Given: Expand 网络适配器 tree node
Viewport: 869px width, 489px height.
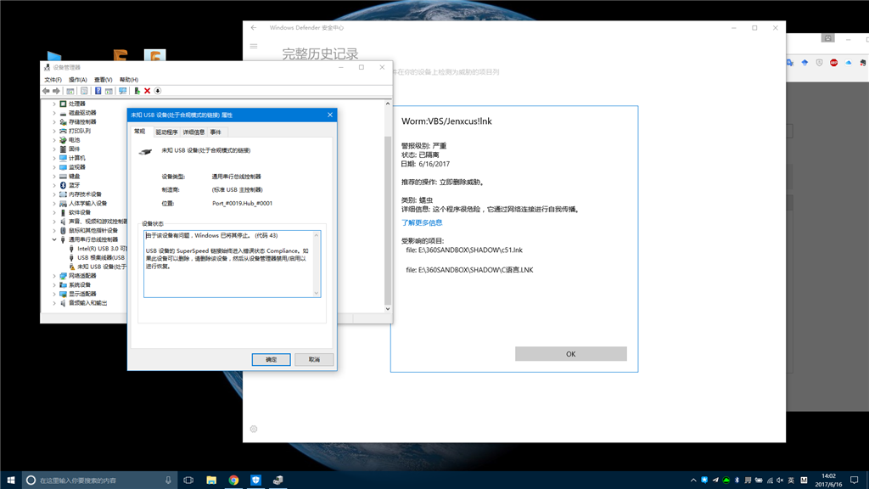Looking at the screenshot, I should [x=54, y=276].
